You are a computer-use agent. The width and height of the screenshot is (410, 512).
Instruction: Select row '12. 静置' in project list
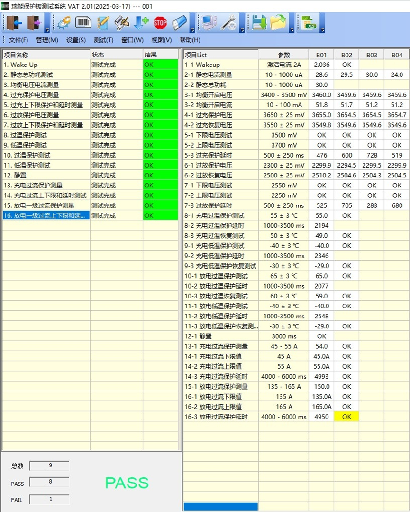(46, 176)
